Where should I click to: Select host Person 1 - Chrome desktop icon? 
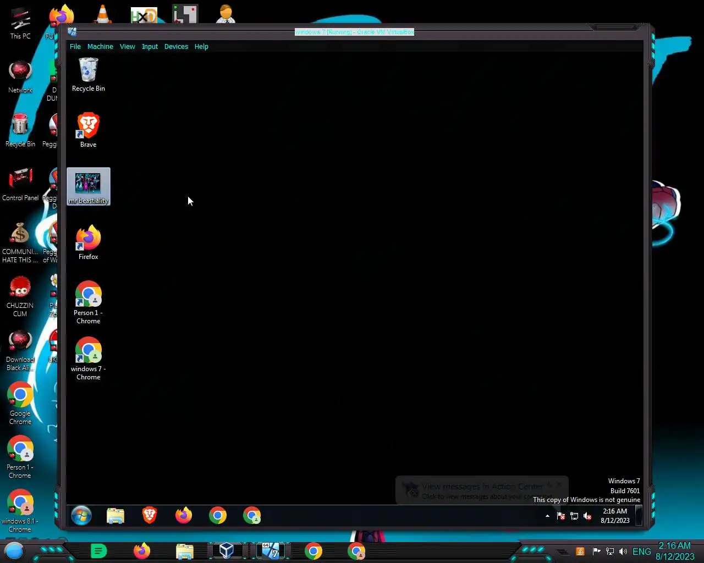tap(20, 457)
